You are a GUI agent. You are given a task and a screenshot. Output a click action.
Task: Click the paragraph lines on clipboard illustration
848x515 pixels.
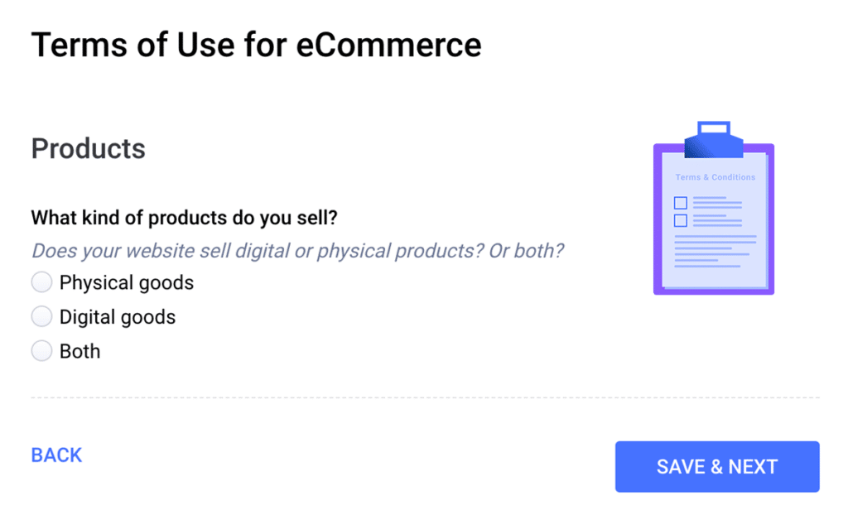714,252
